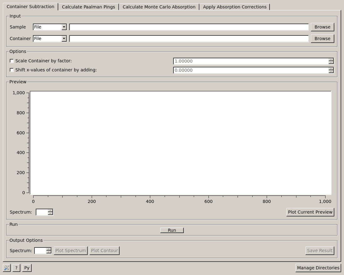This screenshot has height=275, width=344.
Task: Enable Scale Container by factor checkbox
Action: [x=12, y=61]
